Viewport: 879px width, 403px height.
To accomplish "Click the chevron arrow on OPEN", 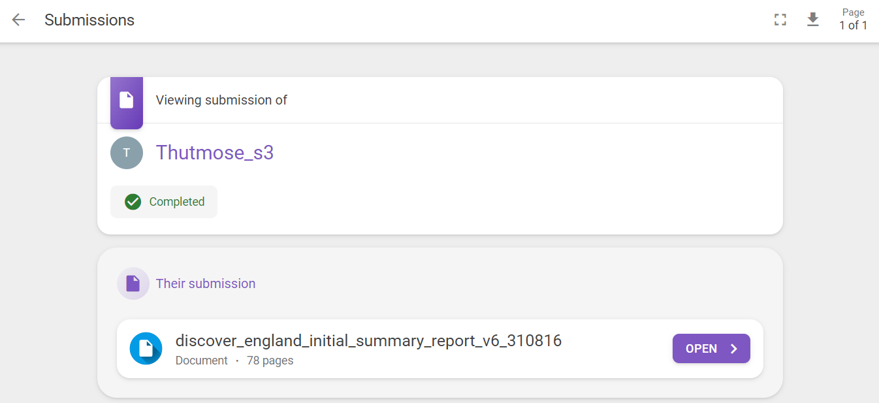I will [x=734, y=349].
